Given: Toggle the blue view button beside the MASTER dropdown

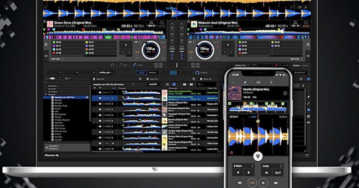Looking at the screenshot, I should pyautogui.click(x=174, y=84).
